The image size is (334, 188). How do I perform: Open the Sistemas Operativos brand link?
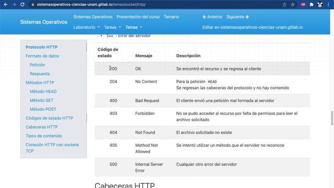pyautogui.click(x=44, y=22)
